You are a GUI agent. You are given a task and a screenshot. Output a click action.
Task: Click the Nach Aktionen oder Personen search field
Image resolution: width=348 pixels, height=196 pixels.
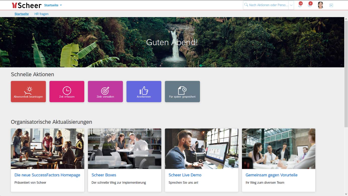[x=268, y=5]
